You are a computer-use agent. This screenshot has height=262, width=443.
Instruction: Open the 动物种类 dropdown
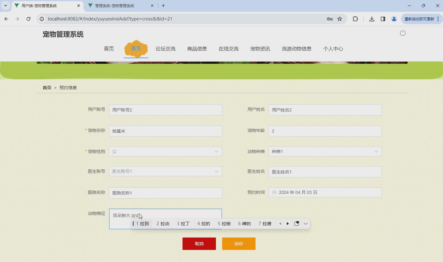[376, 151]
